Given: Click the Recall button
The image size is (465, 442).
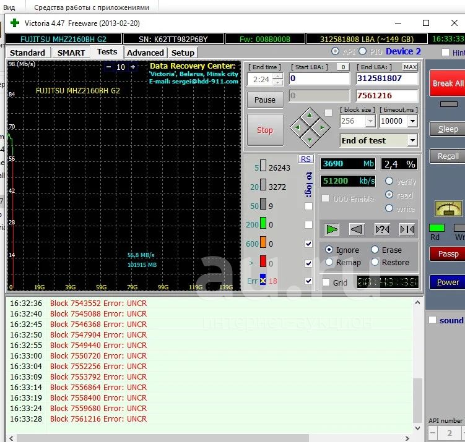Looking at the screenshot, I should pyautogui.click(x=448, y=156).
